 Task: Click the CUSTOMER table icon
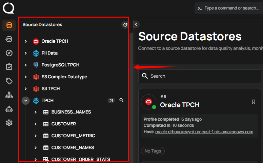click(46, 124)
